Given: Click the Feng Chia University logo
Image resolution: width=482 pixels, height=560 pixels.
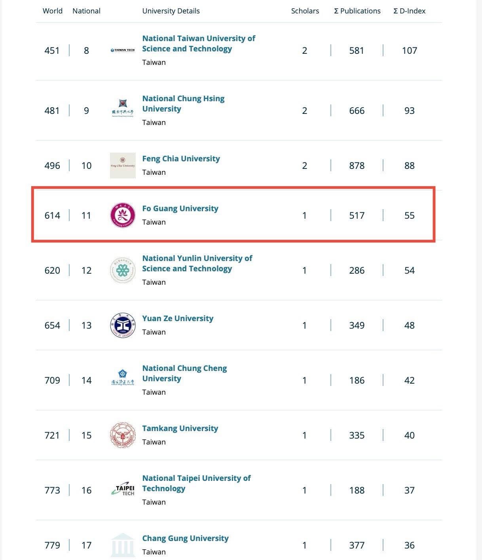Looking at the screenshot, I should [123, 165].
